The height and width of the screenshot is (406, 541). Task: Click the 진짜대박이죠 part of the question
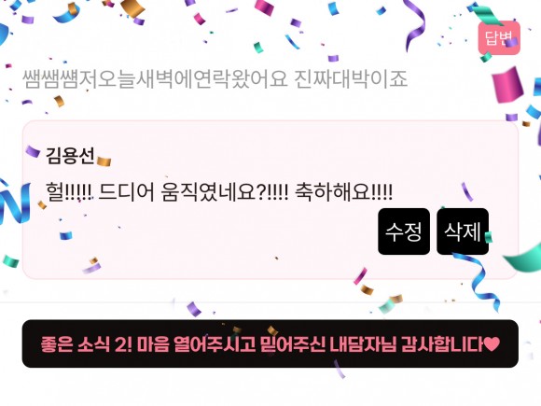(351, 79)
